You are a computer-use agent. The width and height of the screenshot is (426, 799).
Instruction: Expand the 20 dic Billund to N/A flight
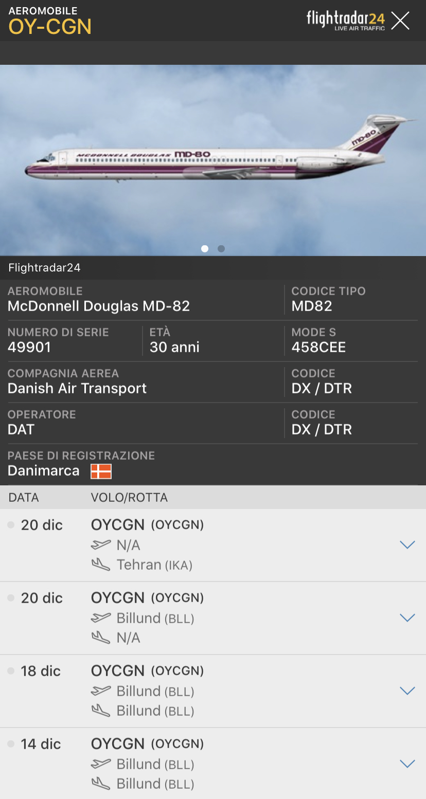coord(407,618)
